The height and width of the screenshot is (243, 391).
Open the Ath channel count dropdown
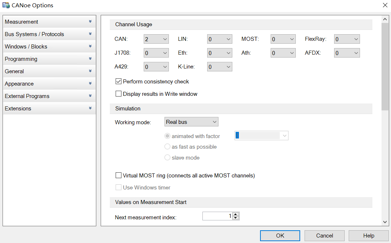point(283,53)
